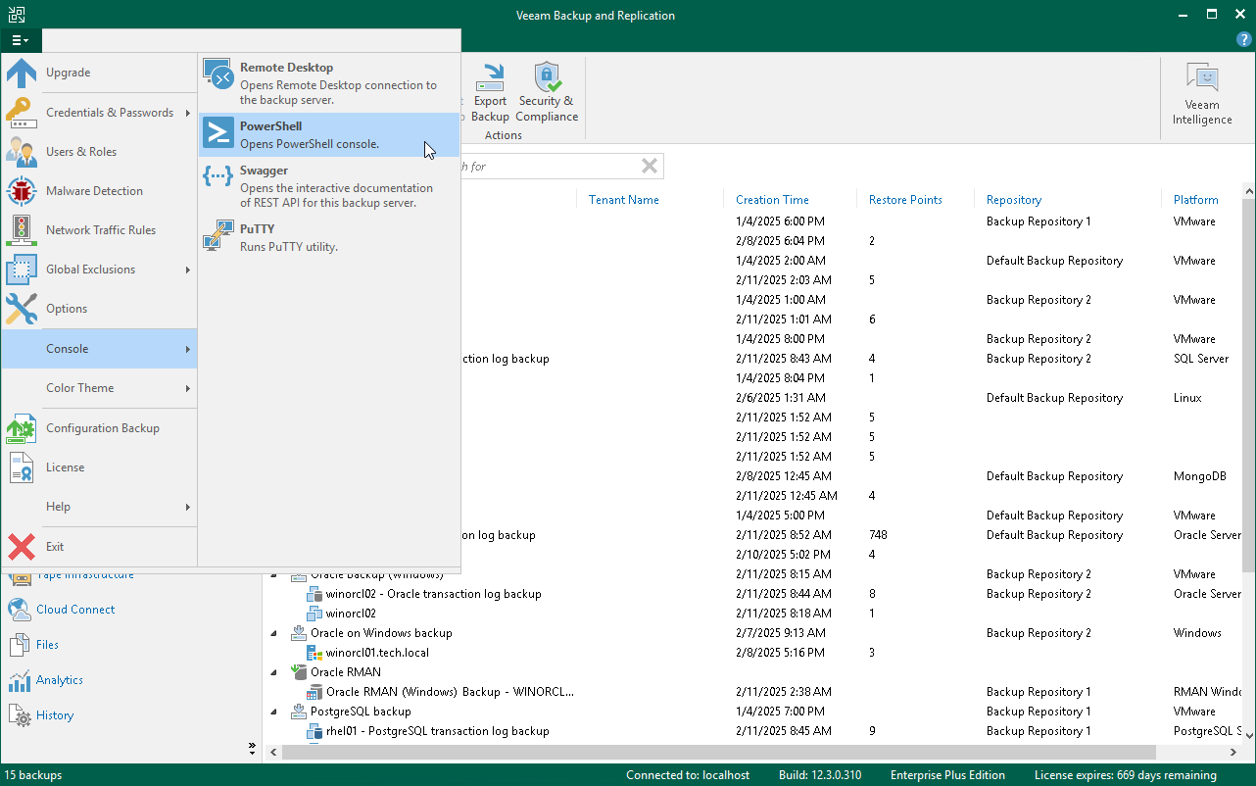1256x786 pixels.
Task: Open the Remote Desktop console icon
Action: click(x=217, y=75)
